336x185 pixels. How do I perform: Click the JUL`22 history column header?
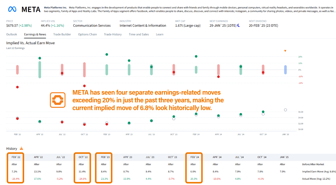[60, 157]
